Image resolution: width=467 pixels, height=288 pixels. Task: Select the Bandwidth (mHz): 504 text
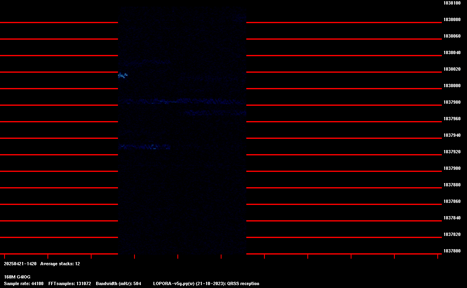[x=118, y=283]
